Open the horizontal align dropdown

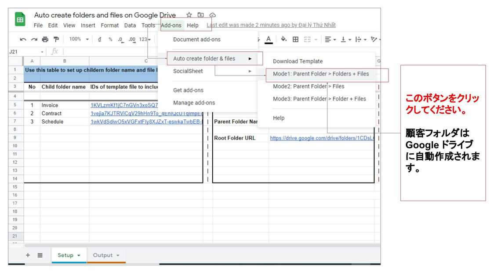point(330,40)
